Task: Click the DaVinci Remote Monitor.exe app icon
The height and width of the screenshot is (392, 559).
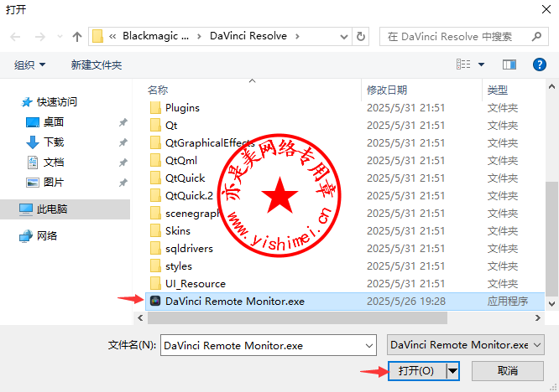Action: 155,301
